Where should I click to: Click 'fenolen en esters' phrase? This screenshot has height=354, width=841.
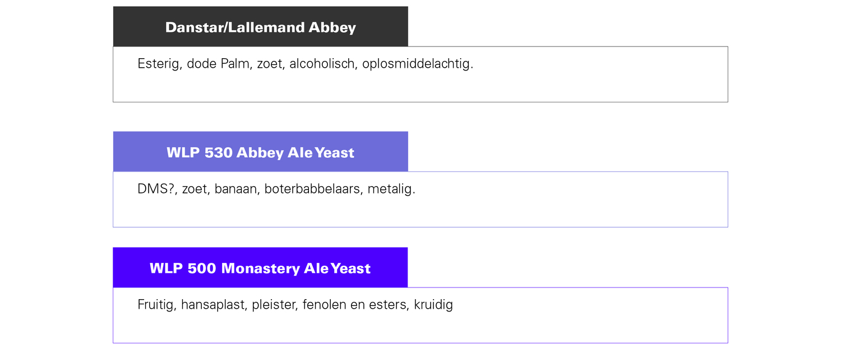point(355,305)
